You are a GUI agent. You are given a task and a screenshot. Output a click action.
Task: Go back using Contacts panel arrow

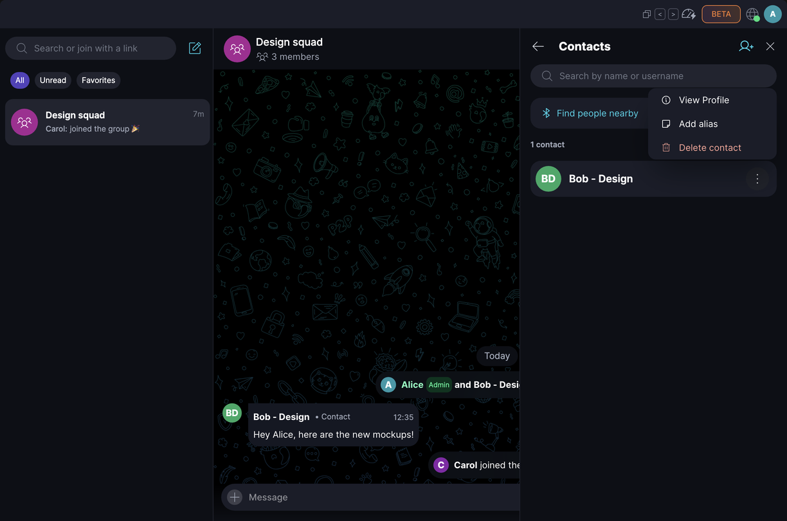tap(538, 46)
